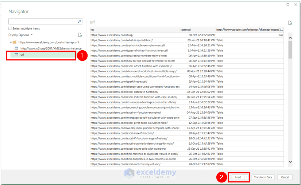Click Table link in what-is-spreadsheet row
Viewport: 301px width, 185px height.
click(220, 40)
